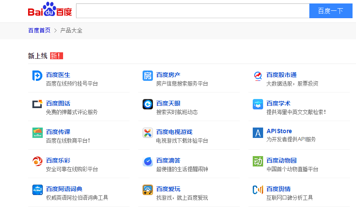The width and height of the screenshot is (356, 211).
Task: Open the 百度舆情 link
Action: click(278, 189)
